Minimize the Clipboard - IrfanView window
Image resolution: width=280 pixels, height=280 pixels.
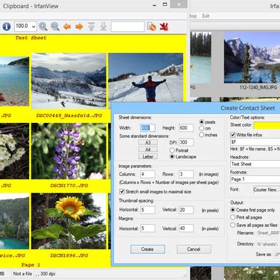pos(154,5)
